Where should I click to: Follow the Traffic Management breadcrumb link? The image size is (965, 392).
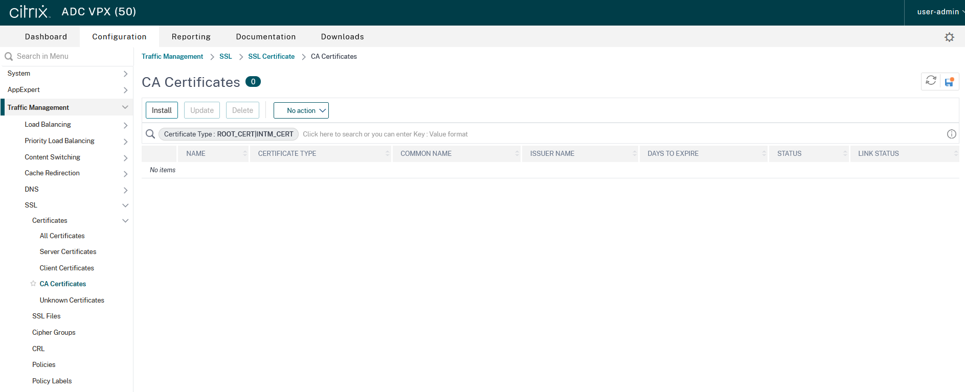point(172,56)
